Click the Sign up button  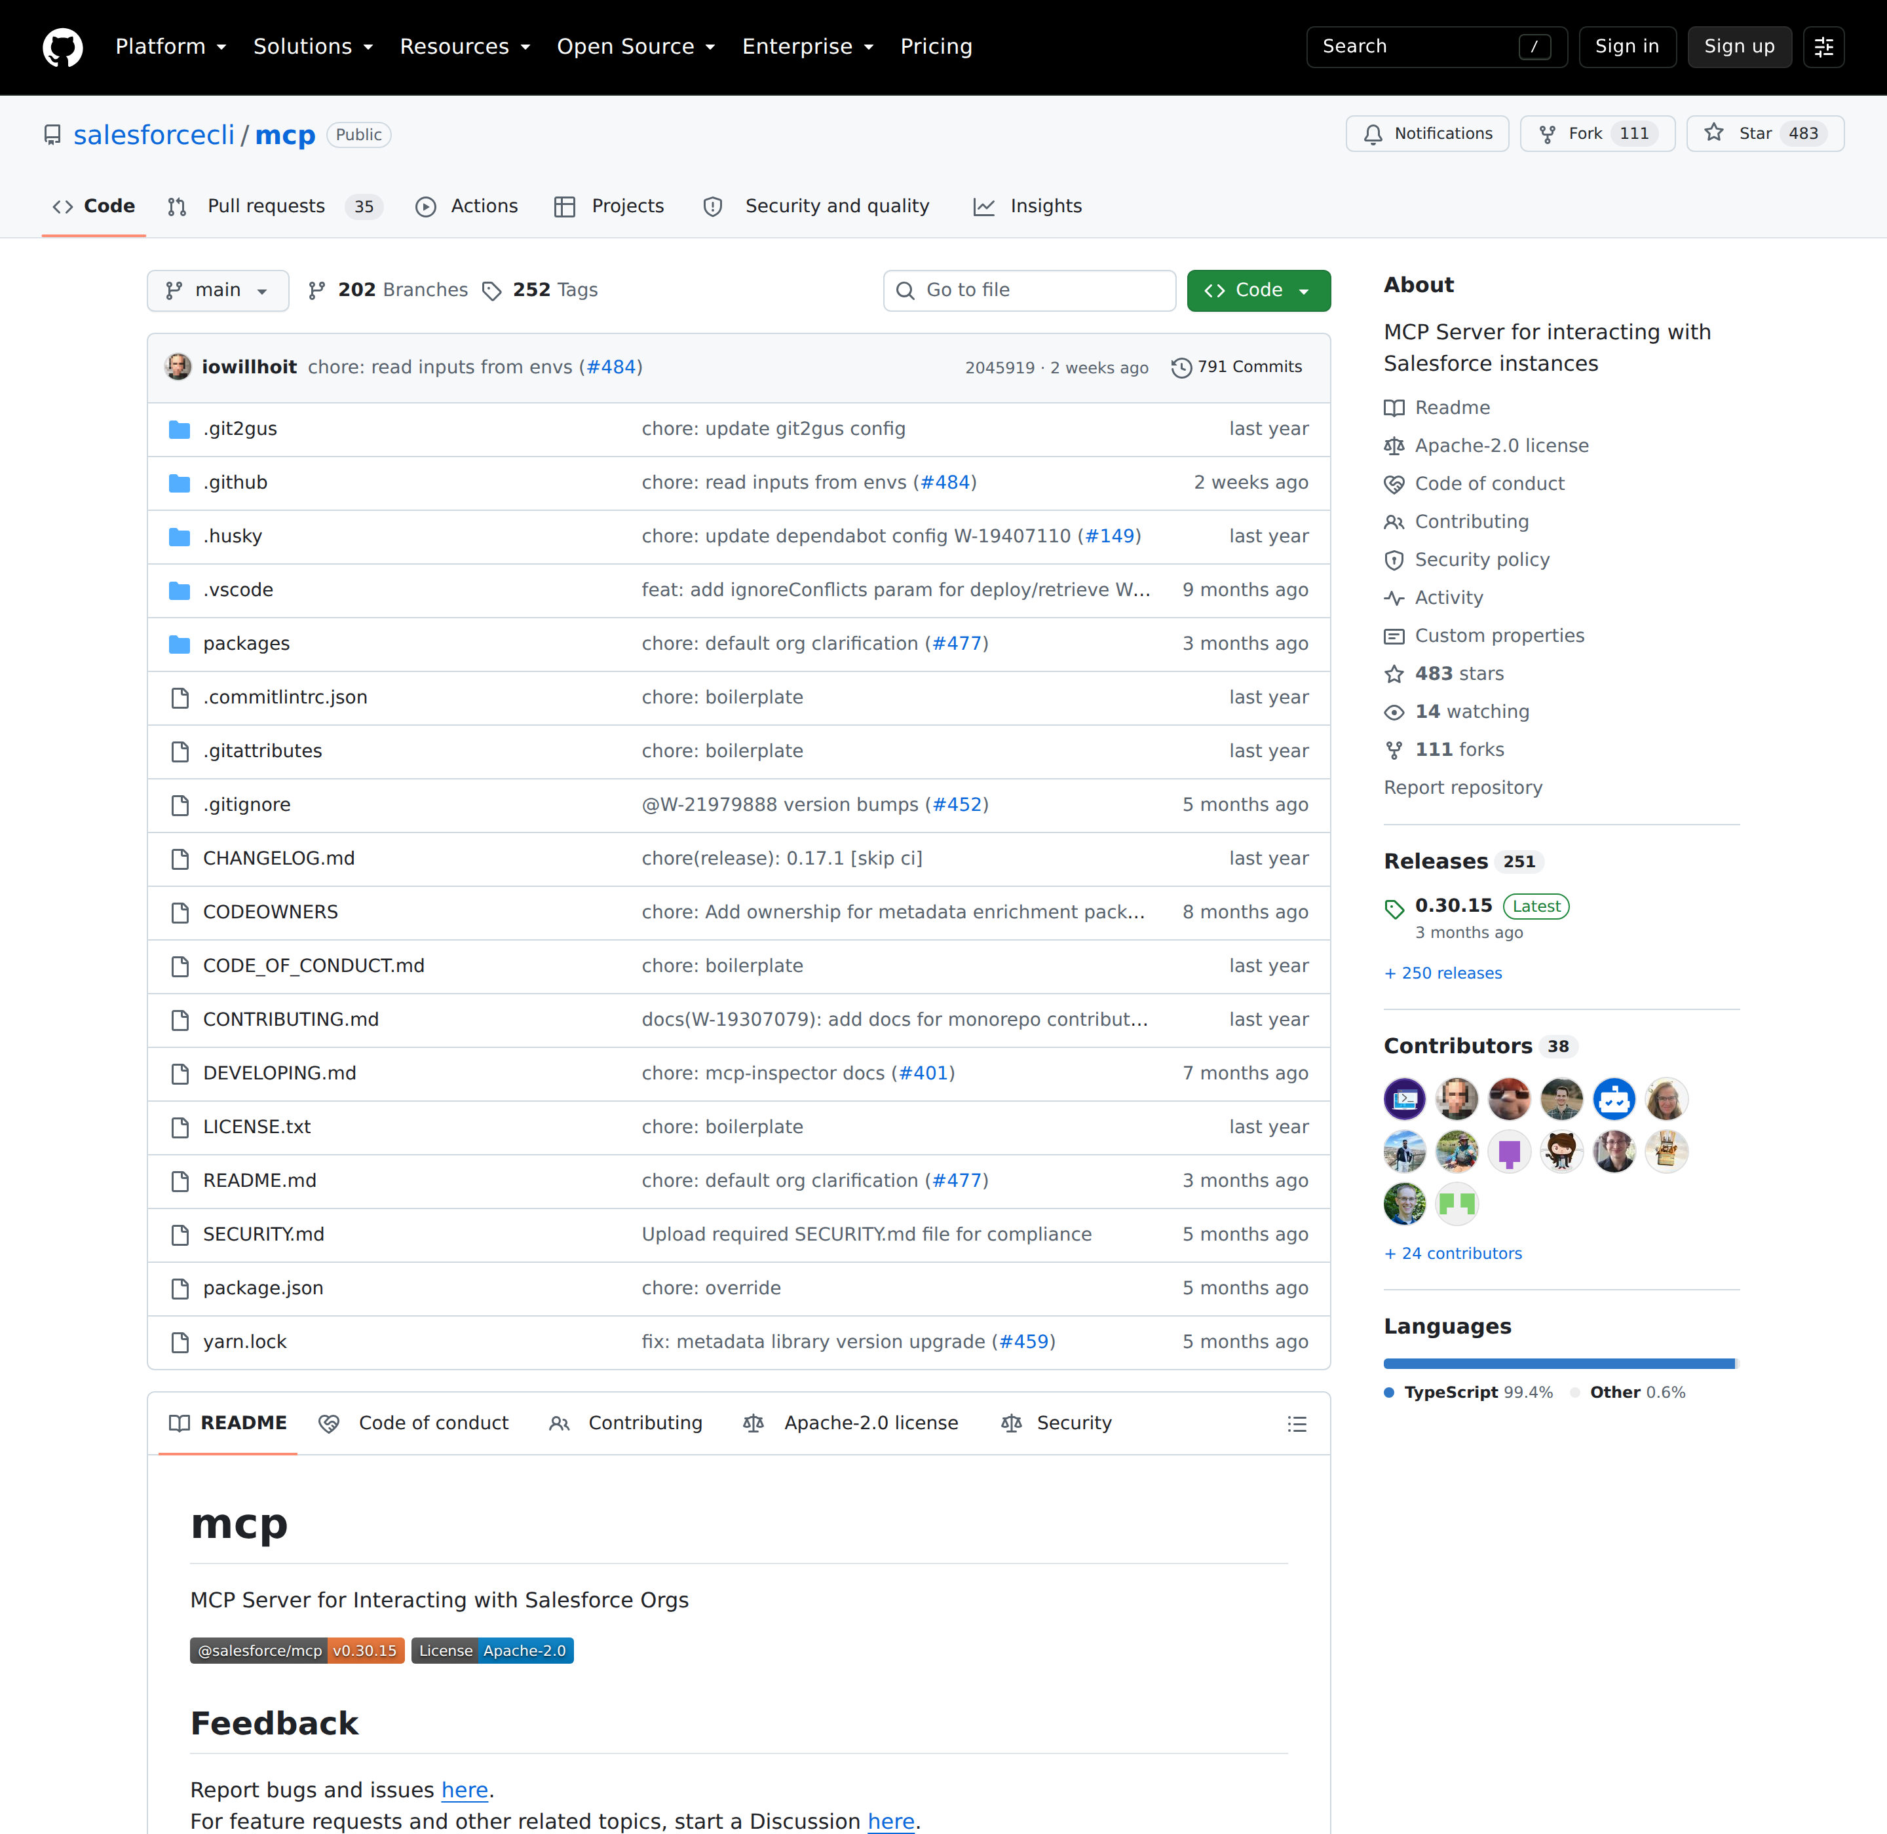click(1738, 47)
